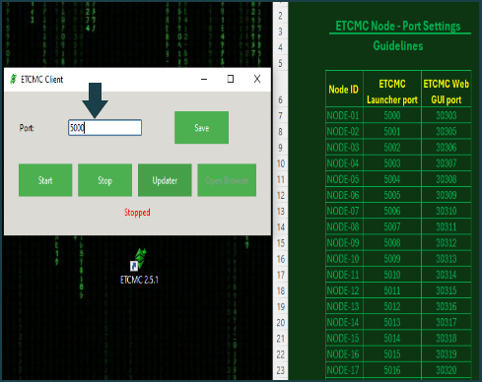Select Web GUI port cell 30318
The width and height of the screenshot is (482, 382).
tap(447, 339)
